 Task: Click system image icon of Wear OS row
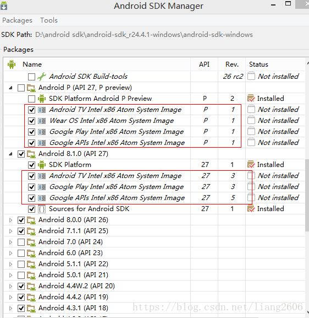[x=42, y=121]
